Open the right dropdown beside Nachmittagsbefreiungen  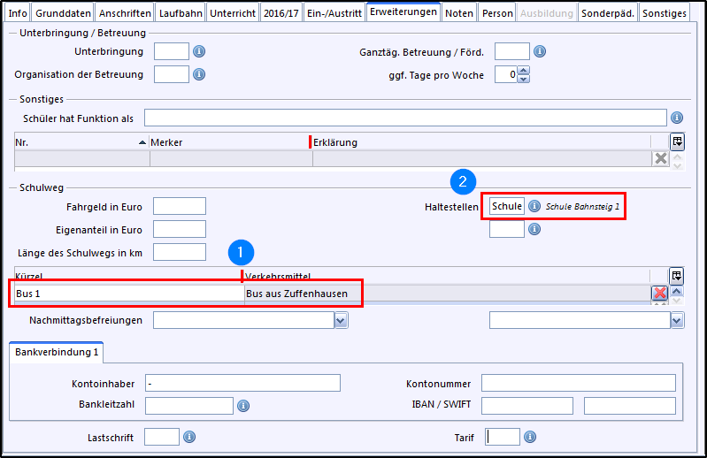pyautogui.click(x=677, y=320)
